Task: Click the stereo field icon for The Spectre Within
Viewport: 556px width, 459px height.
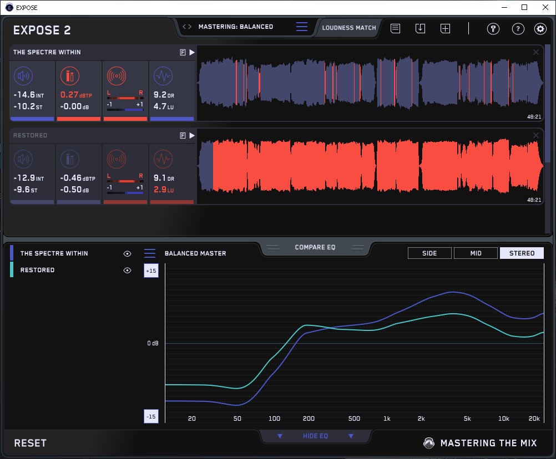Action: [117, 76]
